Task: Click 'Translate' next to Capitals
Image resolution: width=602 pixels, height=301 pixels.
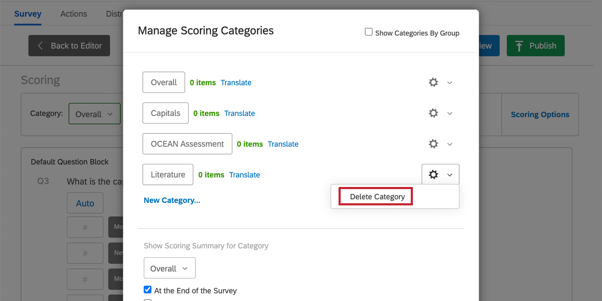Action: [x=239, y=113]
